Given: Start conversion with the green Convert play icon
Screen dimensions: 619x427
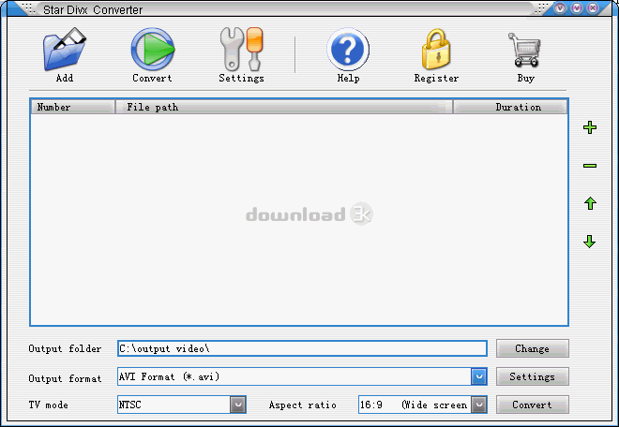Looking at the screenshot, I should tap(152, 51).
